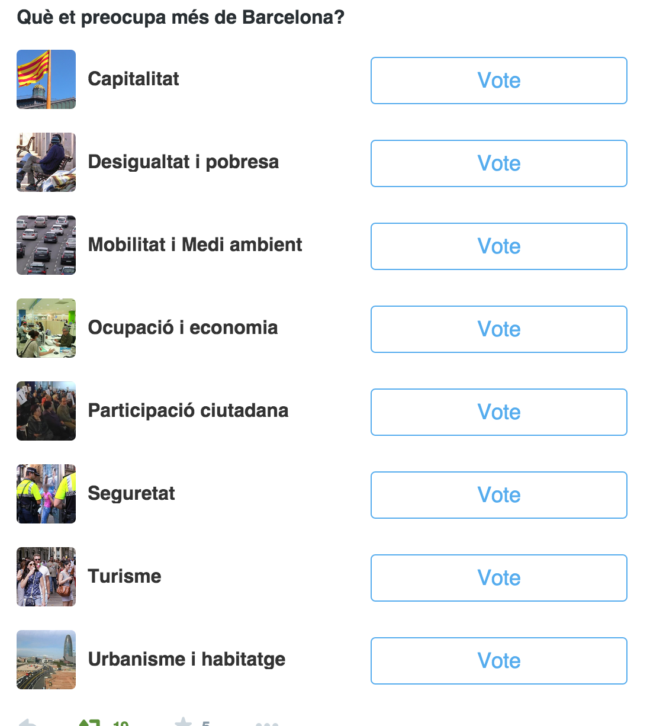Viewport: 650px width, 726px height.
Task: Vote for Urbanisme i habitatge
Action: 498,661
